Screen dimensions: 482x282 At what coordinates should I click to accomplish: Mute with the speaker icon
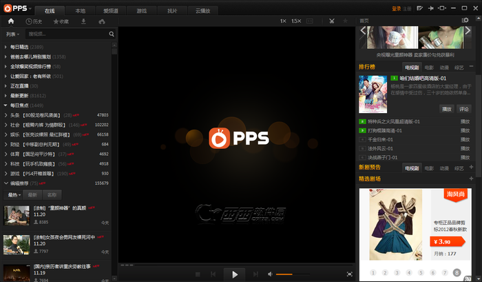click(x=270, y=274)
